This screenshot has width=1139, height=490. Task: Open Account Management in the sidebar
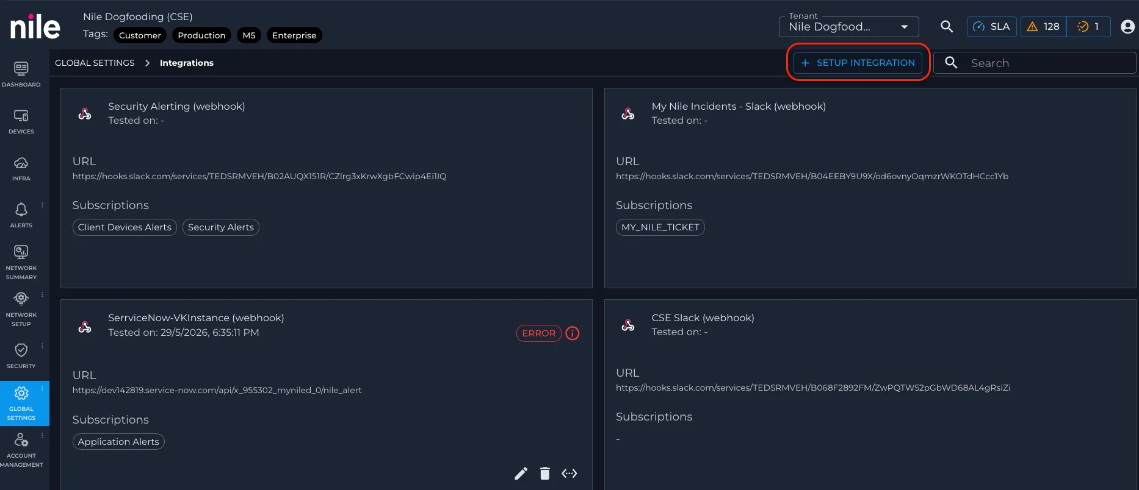(x=21, y=450)
